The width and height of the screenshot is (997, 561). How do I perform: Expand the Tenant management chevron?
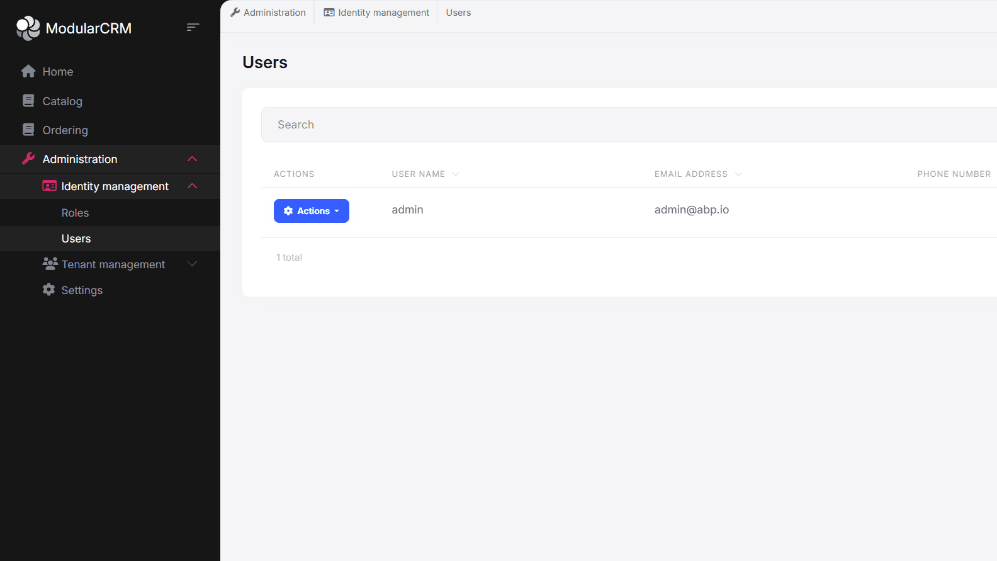[x=193, y=264]
